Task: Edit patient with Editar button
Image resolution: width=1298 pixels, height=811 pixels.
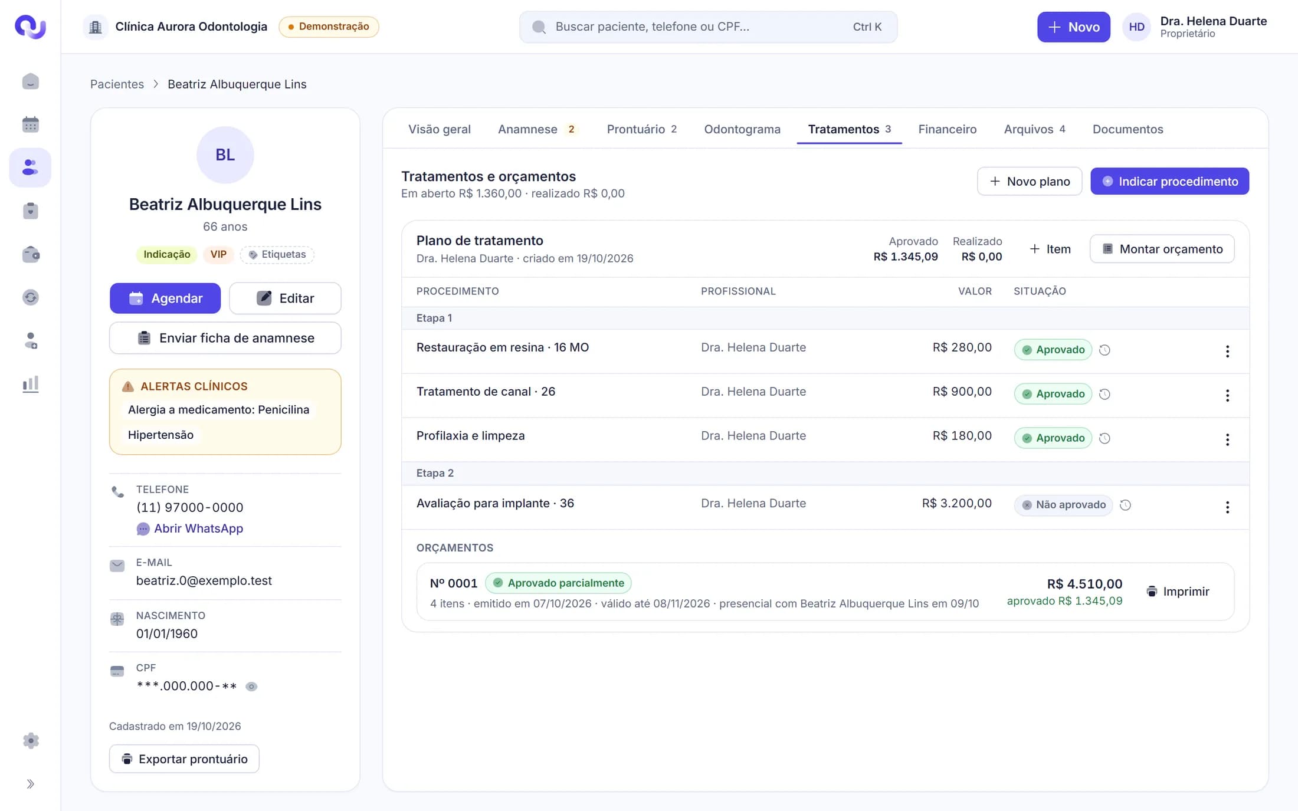Action: [x=285, y=298]
